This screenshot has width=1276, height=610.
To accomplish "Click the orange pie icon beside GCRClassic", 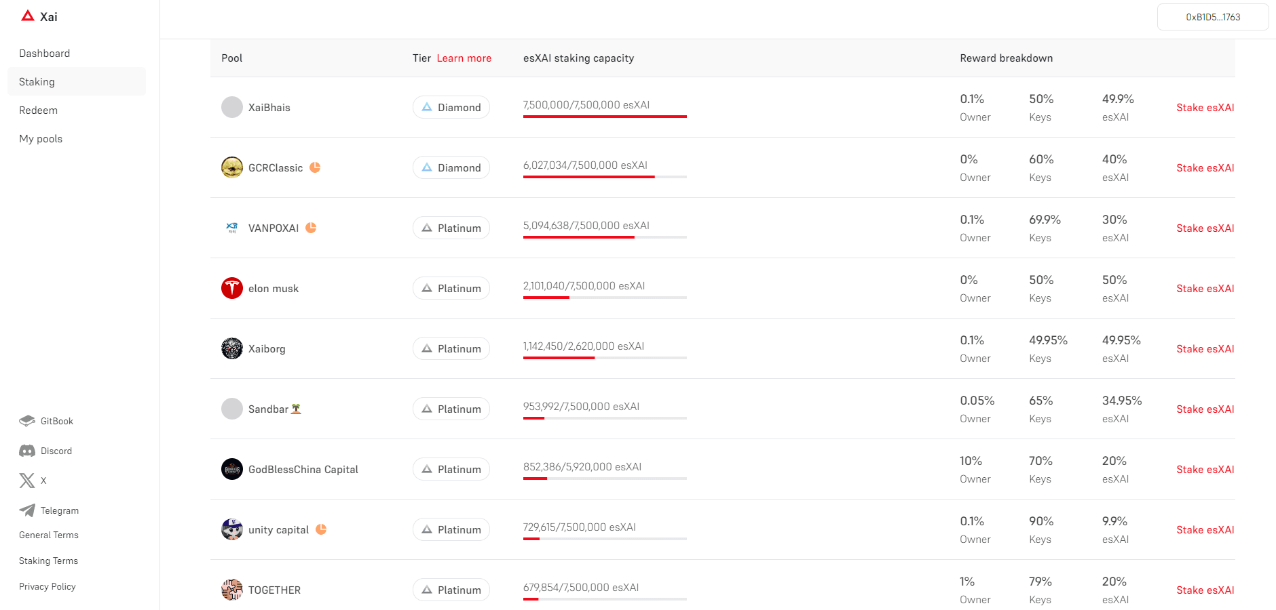I will click(x=315, y=167).
